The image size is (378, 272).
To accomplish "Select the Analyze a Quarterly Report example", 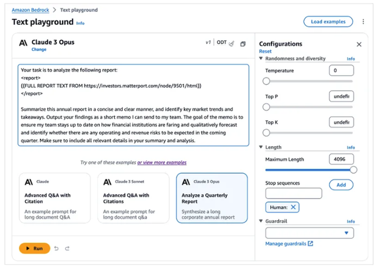I will 212,198.
